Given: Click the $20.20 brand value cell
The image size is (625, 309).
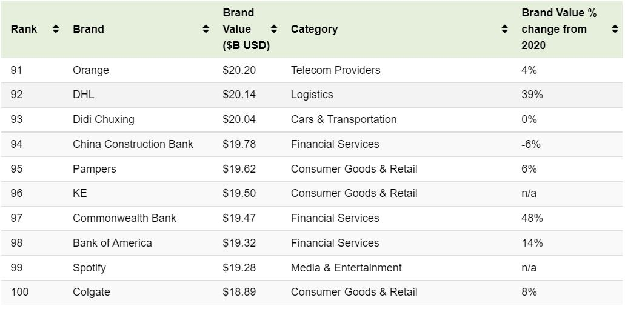Looking at the screenshot, I should (x=239, y=70).
